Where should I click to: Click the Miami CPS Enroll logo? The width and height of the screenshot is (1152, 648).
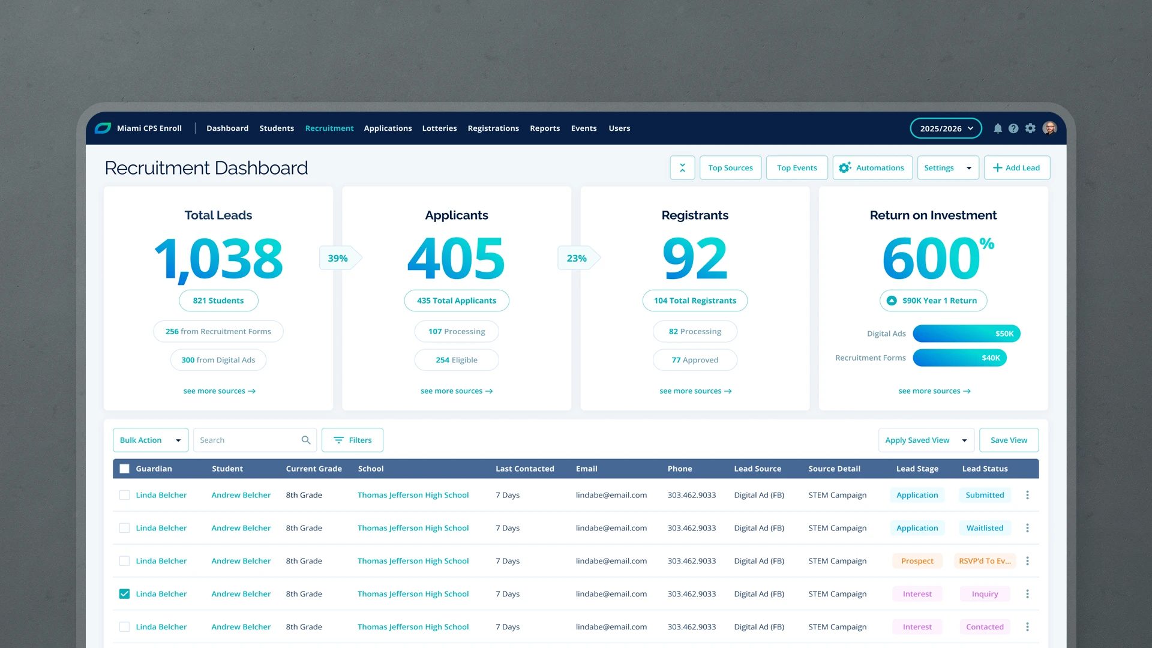[x=103, y=128]
